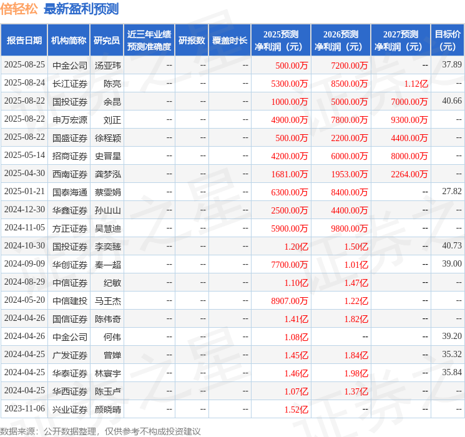This screenshot has height=437, width=465.
Task: Click target price 37.89
Action: (452, 65)
